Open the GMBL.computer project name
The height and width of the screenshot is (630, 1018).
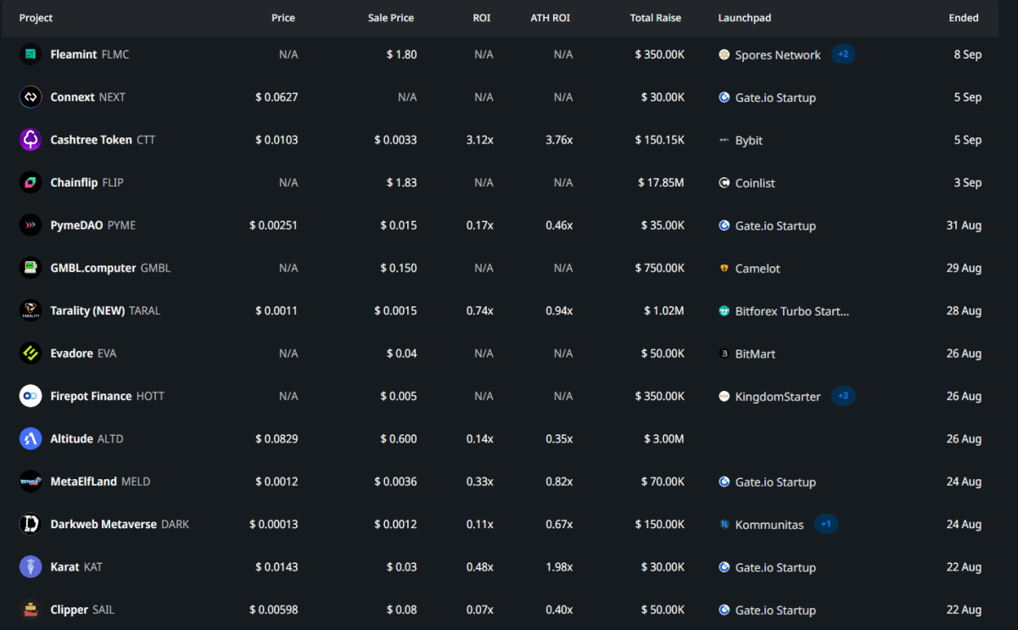click(x=92, y=268)
